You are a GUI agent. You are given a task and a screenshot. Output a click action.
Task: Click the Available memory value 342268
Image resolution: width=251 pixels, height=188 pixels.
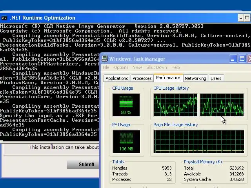click(236, 174)
